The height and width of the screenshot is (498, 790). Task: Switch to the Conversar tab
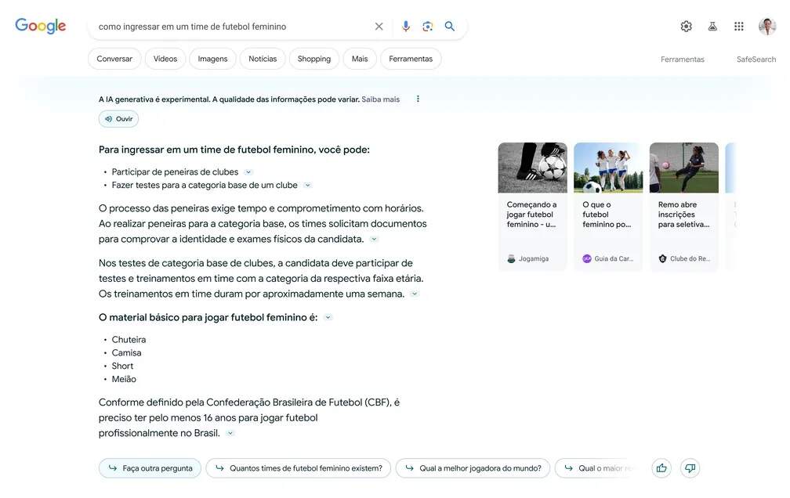[114, 59]
